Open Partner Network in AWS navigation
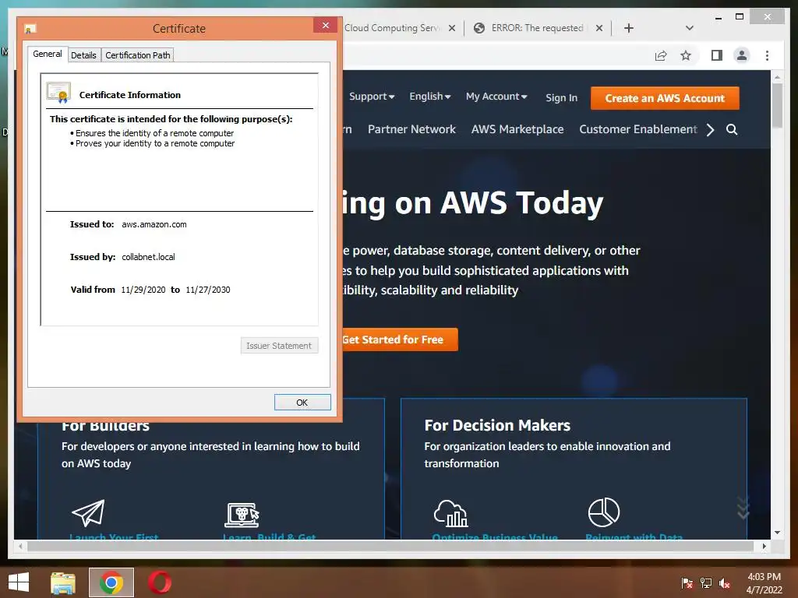This screenshot has width=798, height=598. (411, 129)
